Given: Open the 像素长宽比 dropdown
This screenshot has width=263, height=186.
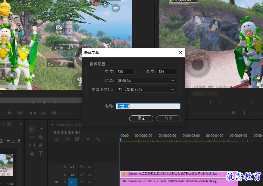Looking at the screenshot, I should (146, 90).
